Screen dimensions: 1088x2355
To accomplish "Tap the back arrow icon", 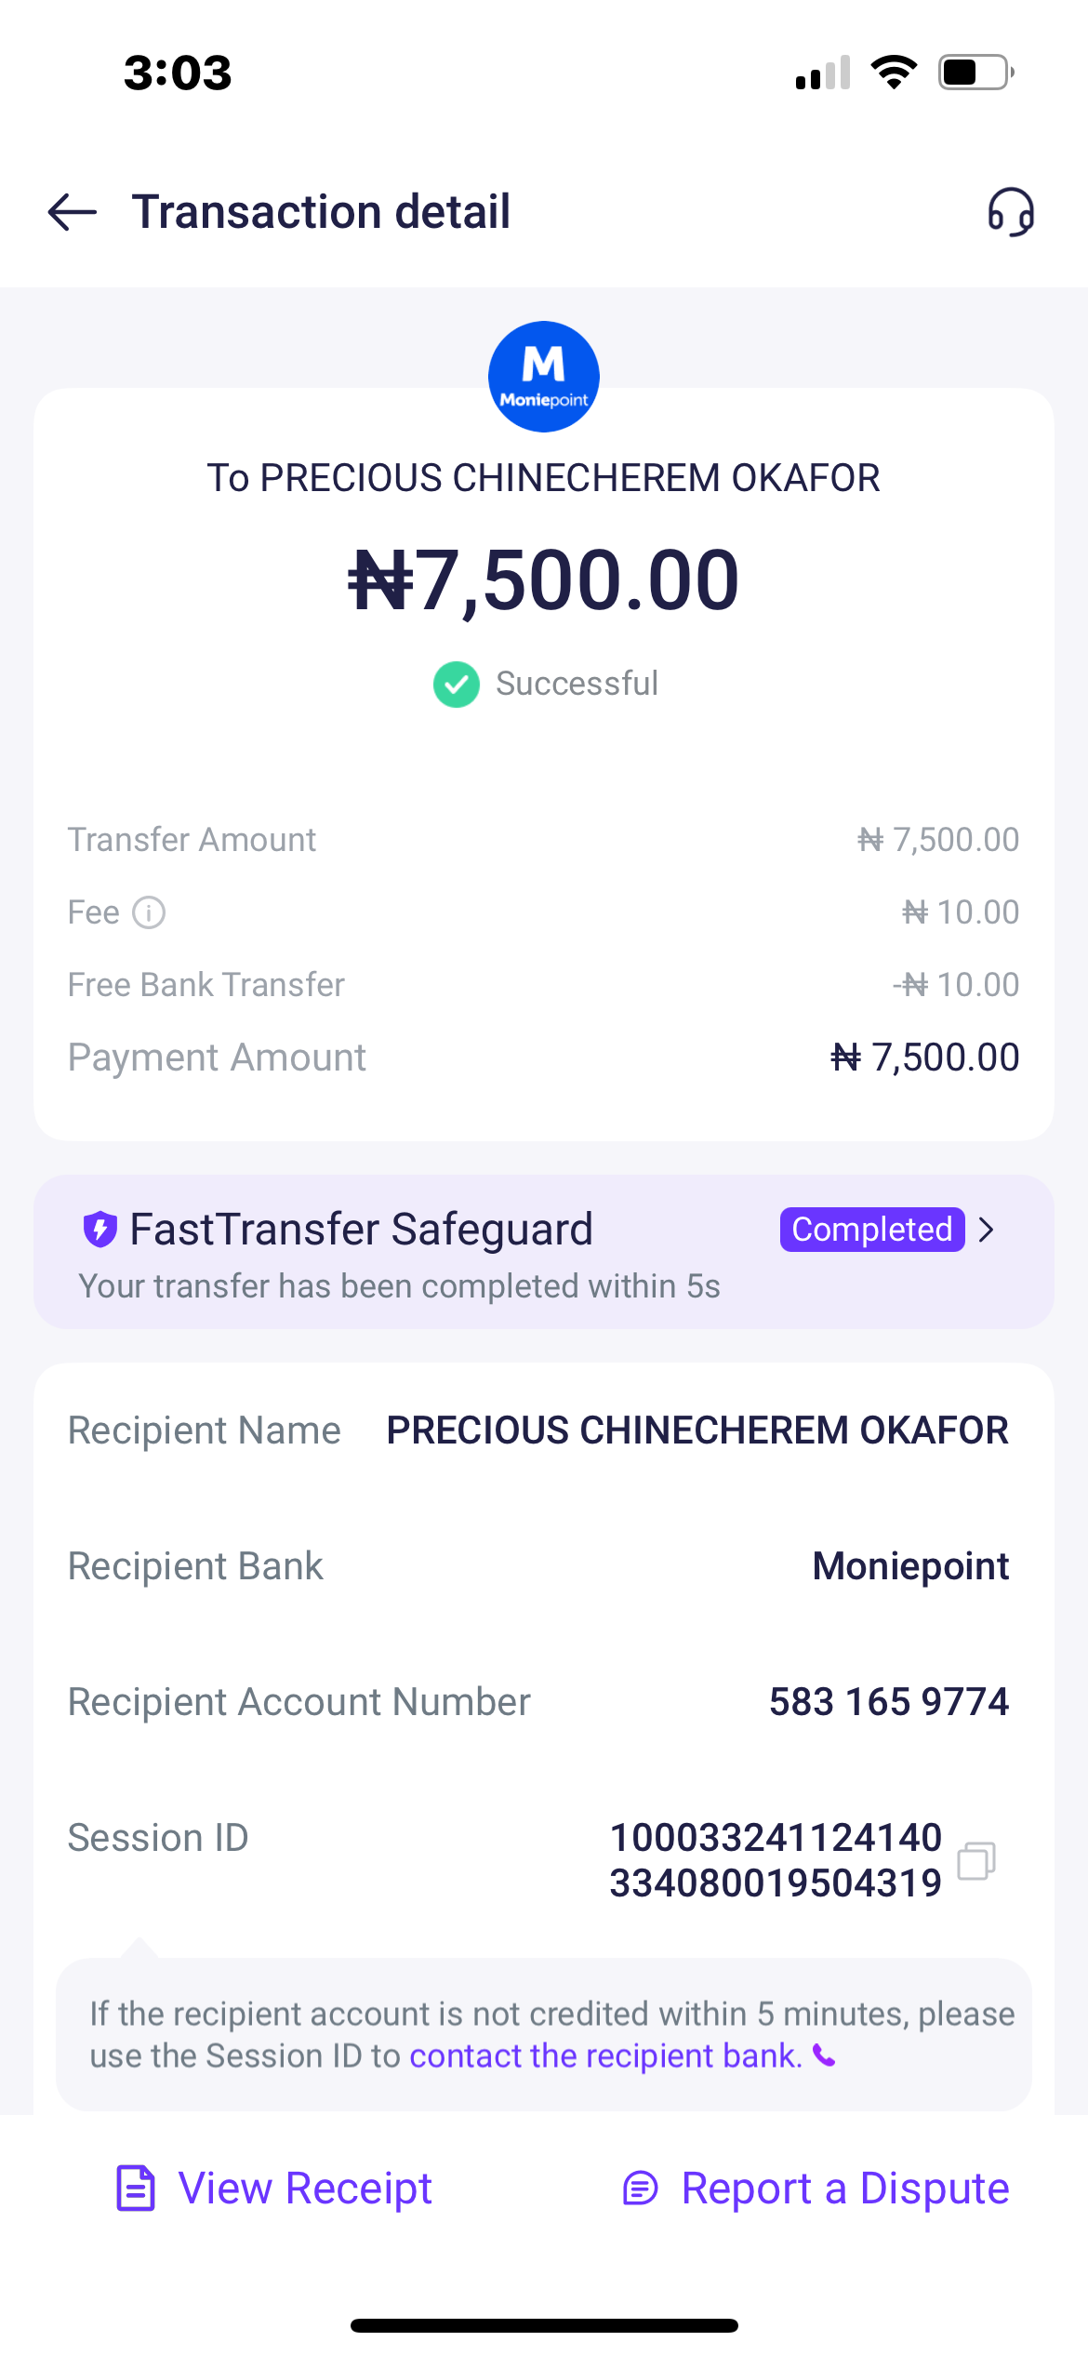I will click(x=73, y=212).
